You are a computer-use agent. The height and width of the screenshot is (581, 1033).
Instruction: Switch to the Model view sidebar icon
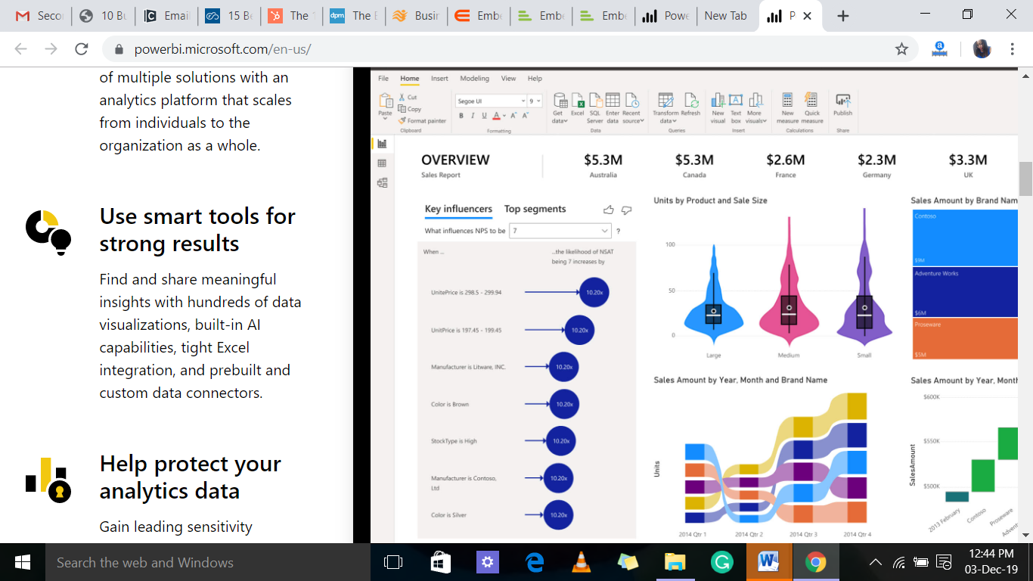pos(382,182)
